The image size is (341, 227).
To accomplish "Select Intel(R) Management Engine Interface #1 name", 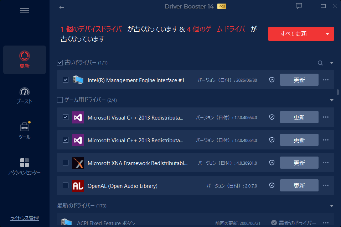I will tap(136, 80).
